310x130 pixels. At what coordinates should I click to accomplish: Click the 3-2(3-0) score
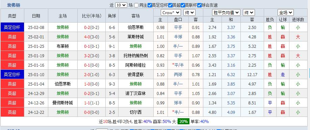point(92,56)
